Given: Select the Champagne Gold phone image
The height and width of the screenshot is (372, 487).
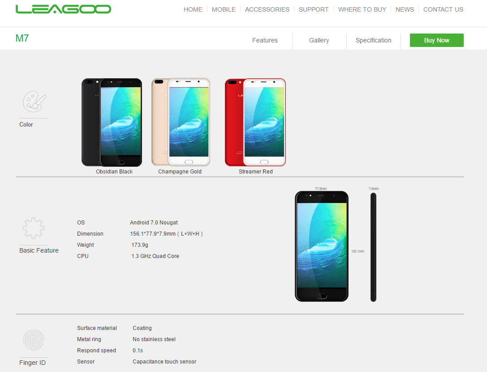Looking at the screenshot, I should pos(181,122).
